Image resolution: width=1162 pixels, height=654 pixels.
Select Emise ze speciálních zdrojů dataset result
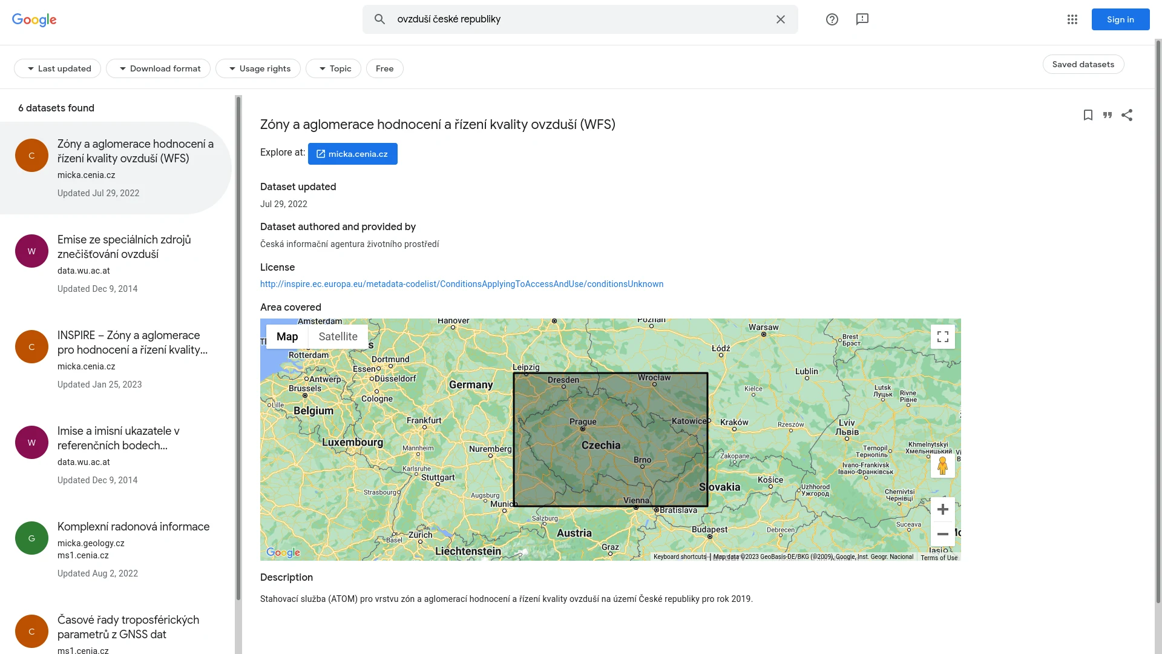coord(116,264)
